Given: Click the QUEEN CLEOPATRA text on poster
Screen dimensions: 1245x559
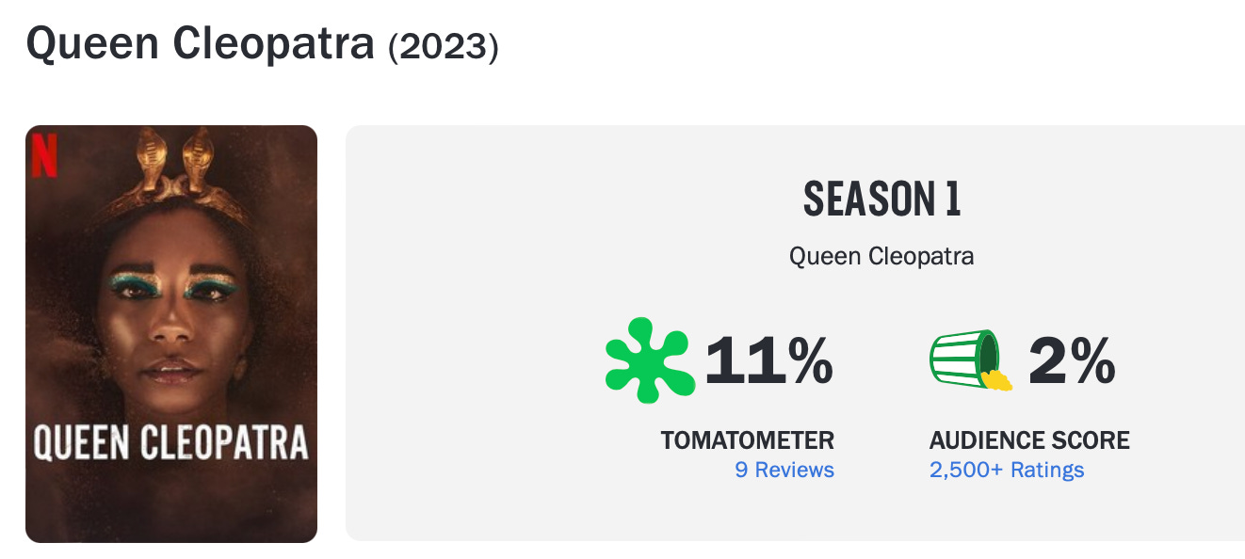Looking at the screenshot, I should coord(171,443).
